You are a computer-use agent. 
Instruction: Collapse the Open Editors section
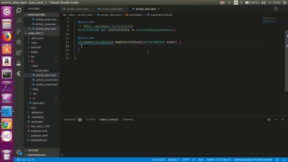tap(42, 15)
